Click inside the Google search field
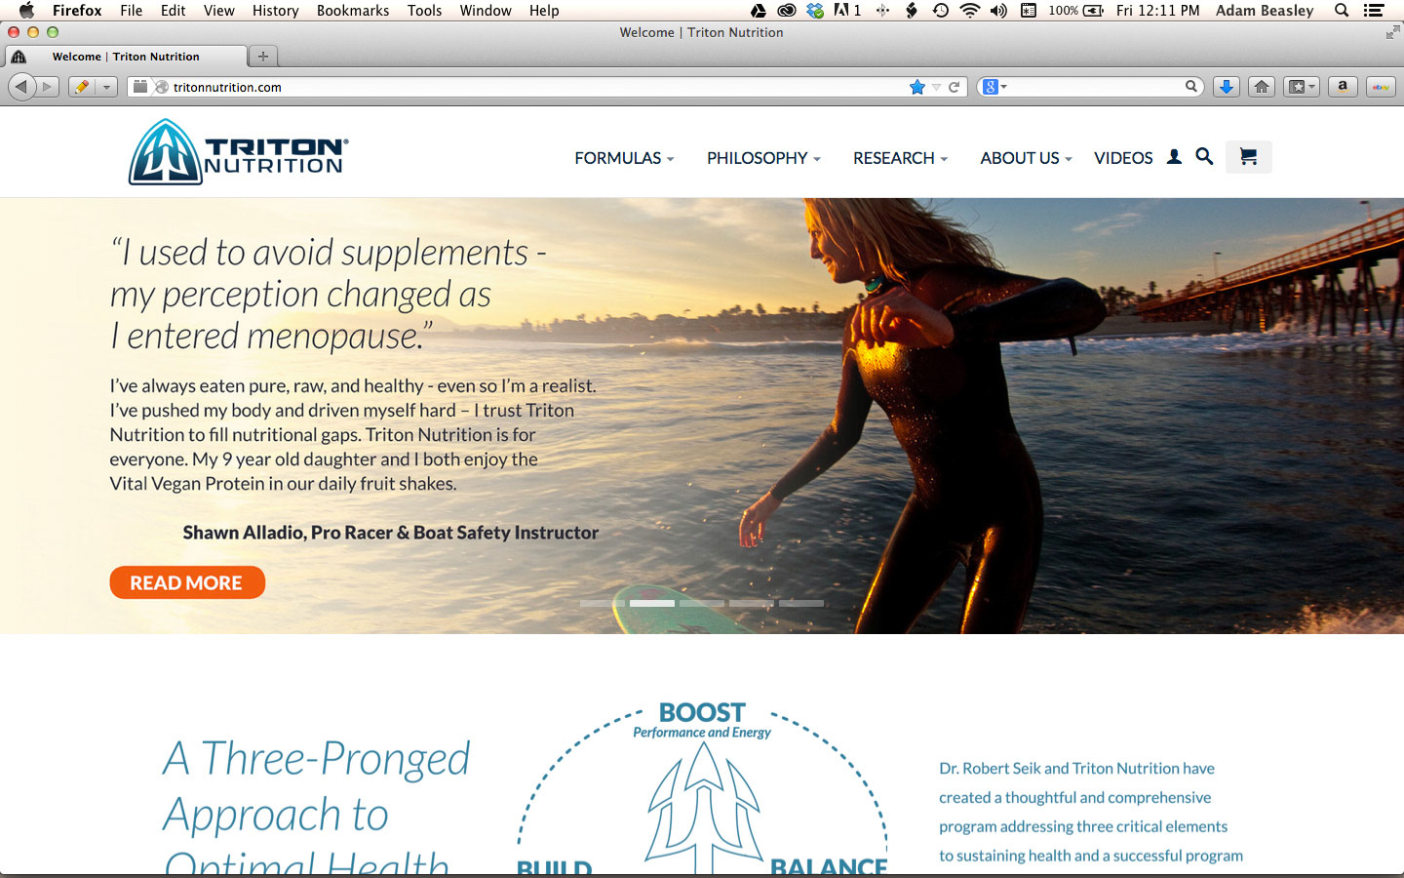Screen dimensions: 1404x878 (x=1092, y=87)
